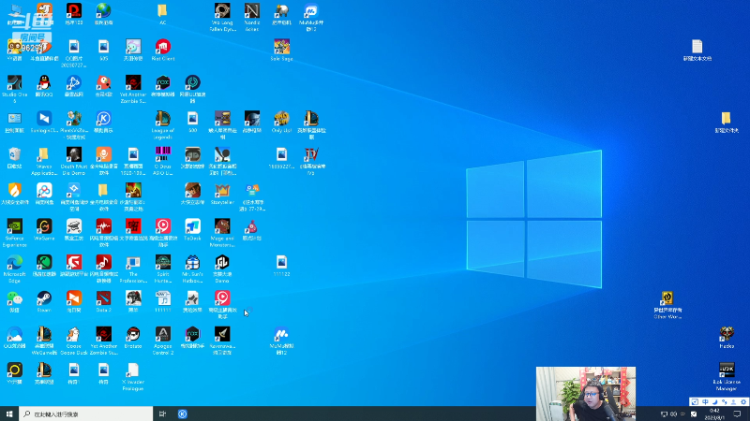Focus the taskbar search box

[86, 414]
